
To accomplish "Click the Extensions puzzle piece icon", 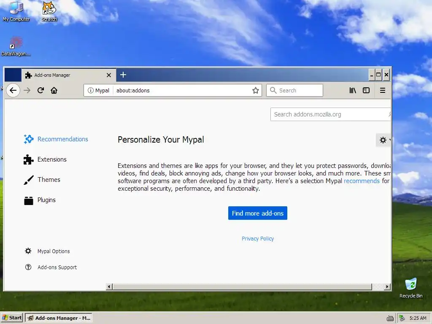I will tap(28, 159).
